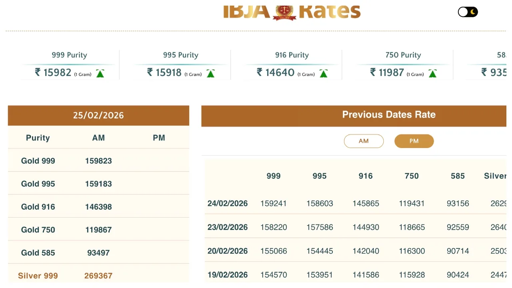Toggle the dark mode switch
The image size is (512, 288).
coord(468,12)
